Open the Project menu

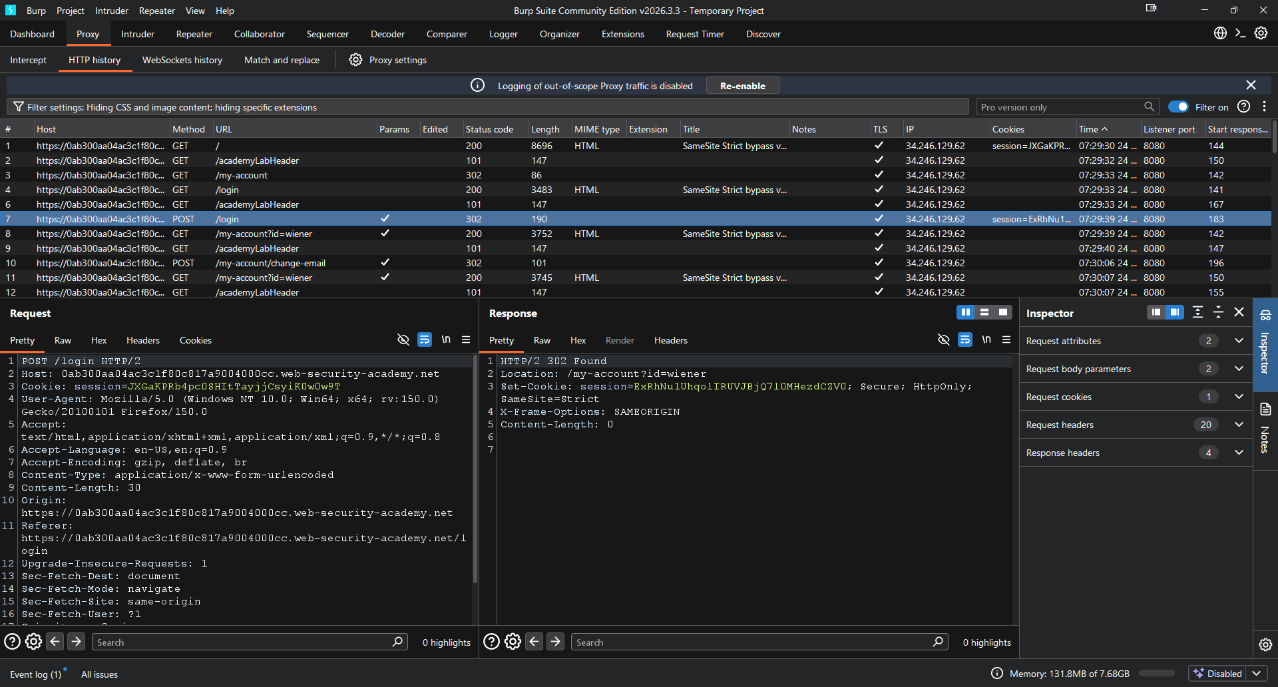71,11
